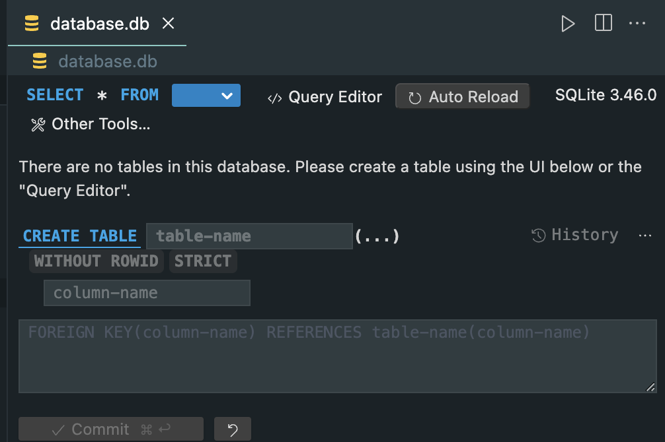Toggle the Auto Reload button
Image resolution: width=665 pixels, height=442 pixels.
click(x=463, y=97)
